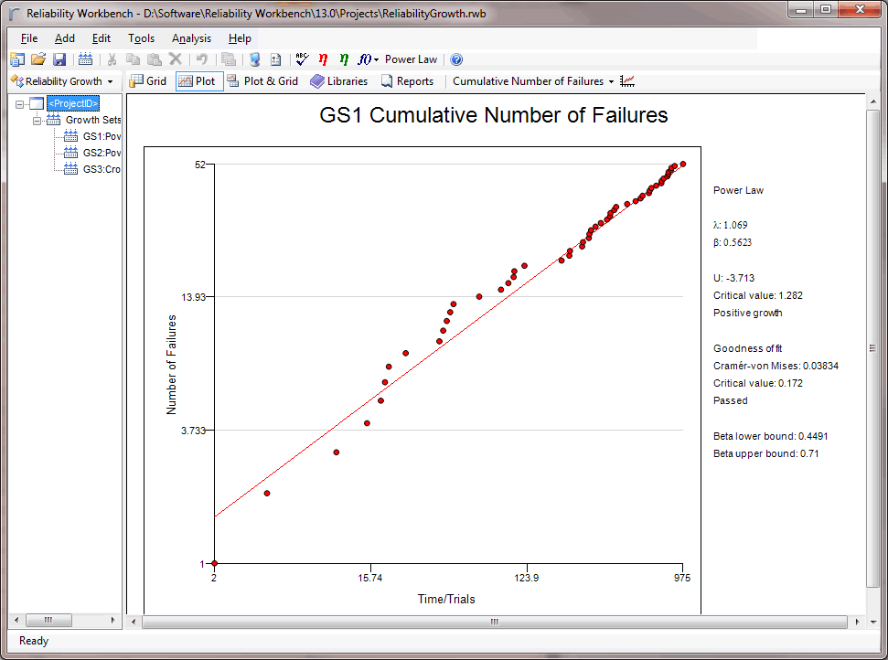
Task: Open the Libraries button
Action: (338, 81)
